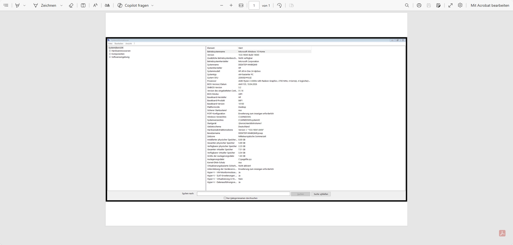Screen dimensions: 513x245
Task: Click the red Acrobat badge icon
Action: (502, 233)
